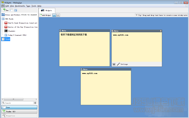Select the Today I Learned (TIL) label
This screenshot has width=189, height=118.
point(17,35)
